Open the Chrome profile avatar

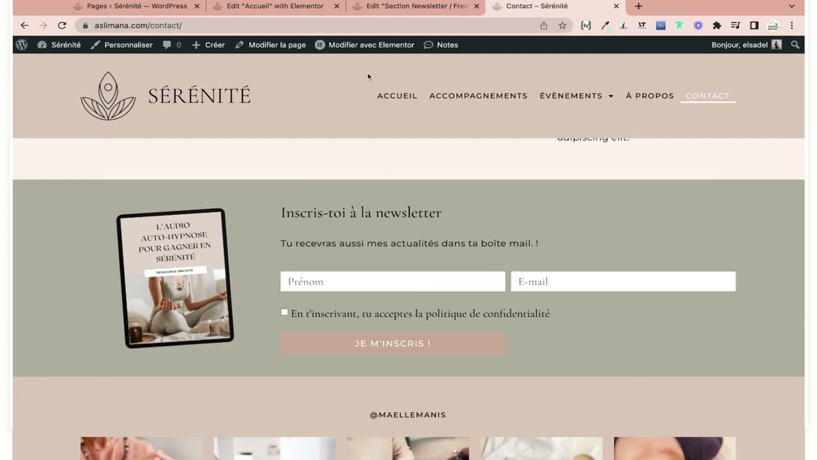[x=773, y=26]
